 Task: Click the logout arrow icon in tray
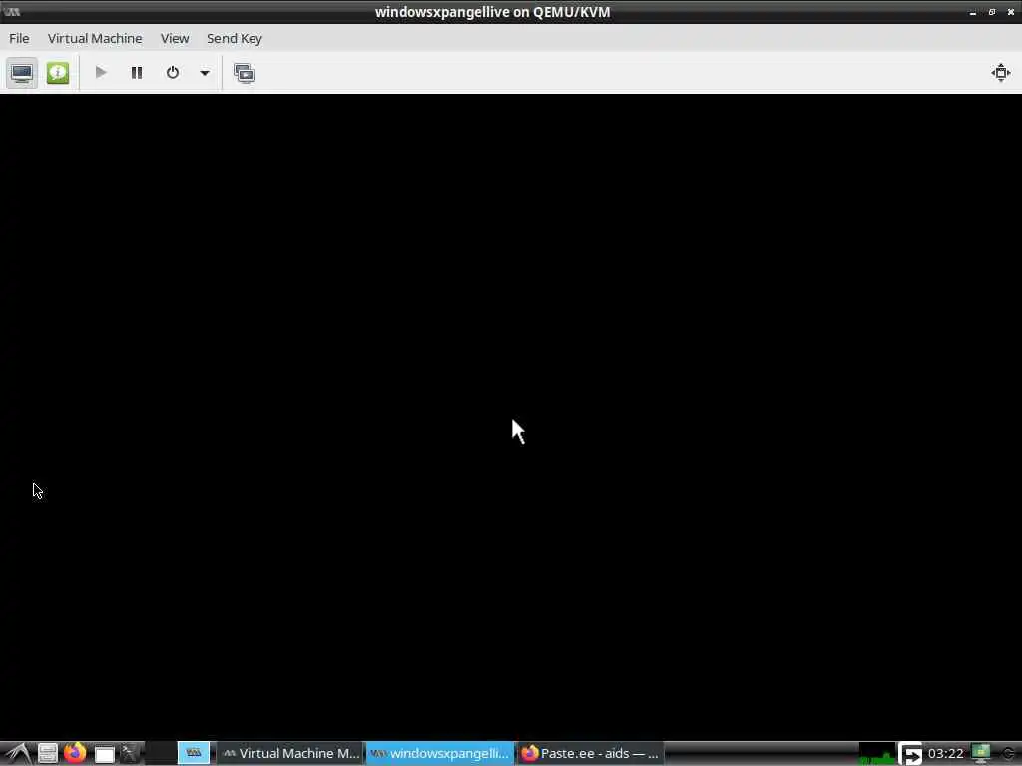(x=911, y=754)
